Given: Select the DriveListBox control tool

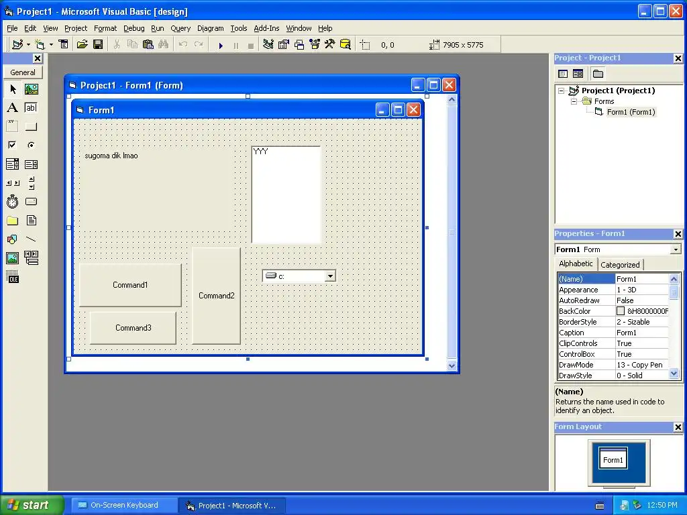Looking at the screenshot, I should click(x=31, y=201).
